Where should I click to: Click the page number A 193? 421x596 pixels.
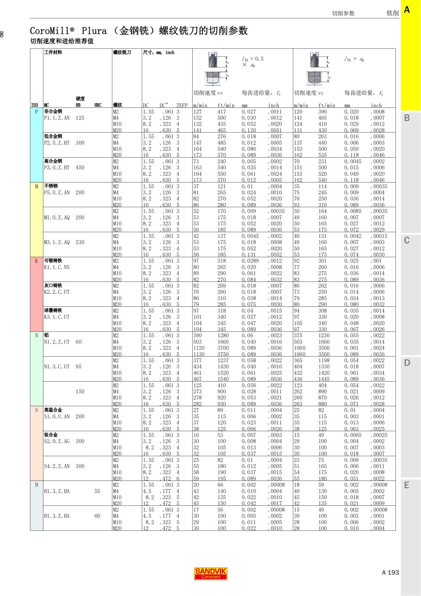390,572
